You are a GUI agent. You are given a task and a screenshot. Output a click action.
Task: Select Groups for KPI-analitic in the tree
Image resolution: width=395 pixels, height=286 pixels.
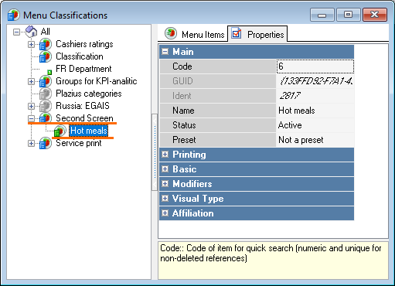[97, 81]
